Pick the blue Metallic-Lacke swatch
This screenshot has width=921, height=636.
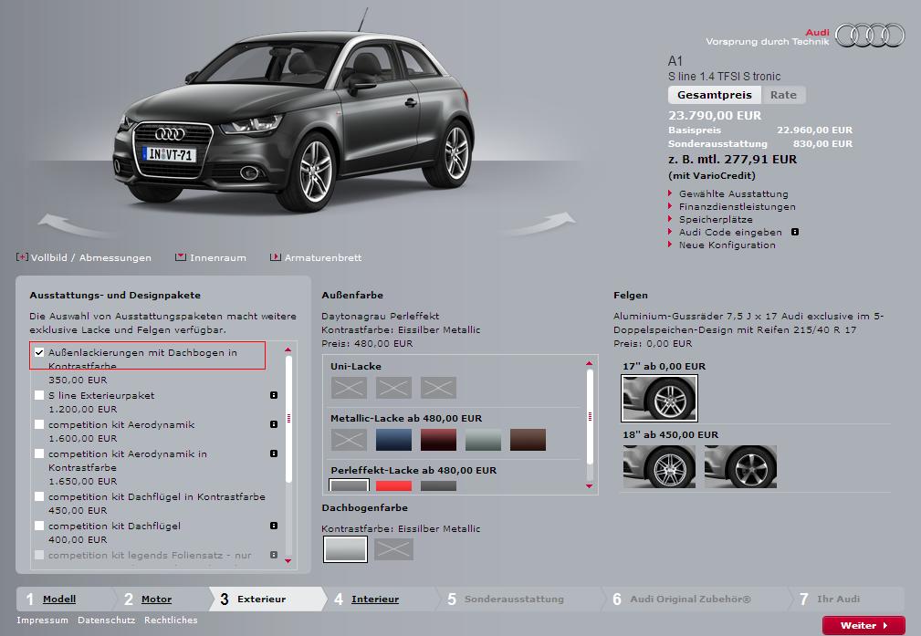pyautogui.click(x=393, y=439)
